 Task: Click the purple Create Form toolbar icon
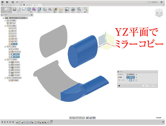(x=34, y=9)
